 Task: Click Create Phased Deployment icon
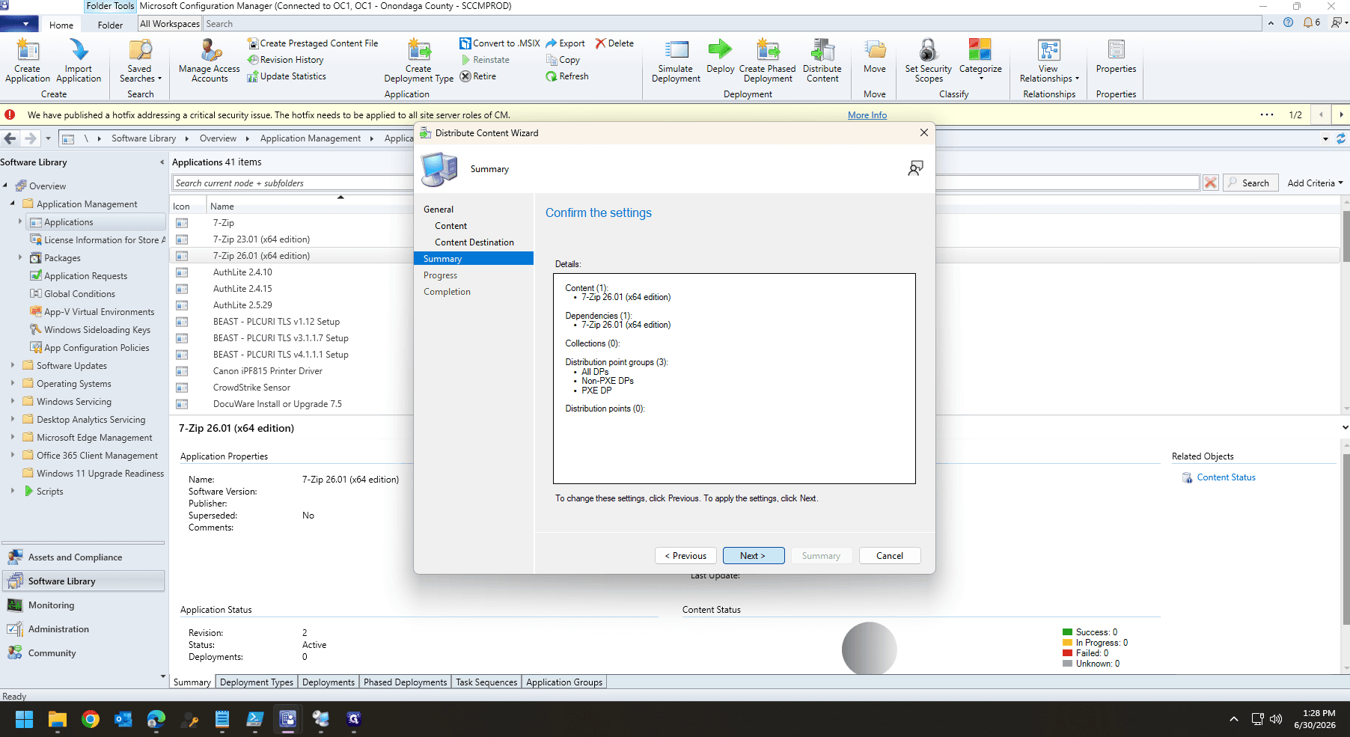[x=768, y=61]
